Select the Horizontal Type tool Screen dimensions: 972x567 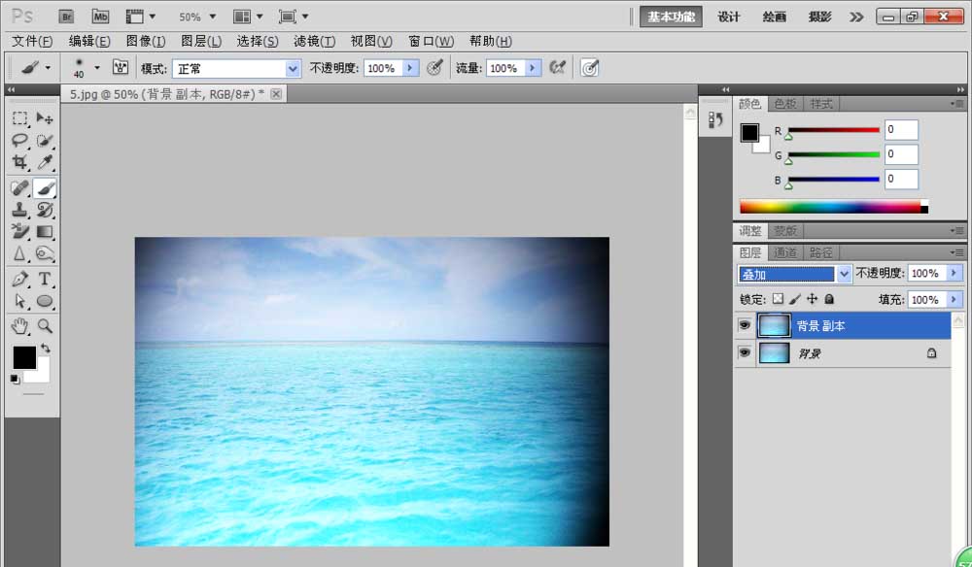click(45, 280)
